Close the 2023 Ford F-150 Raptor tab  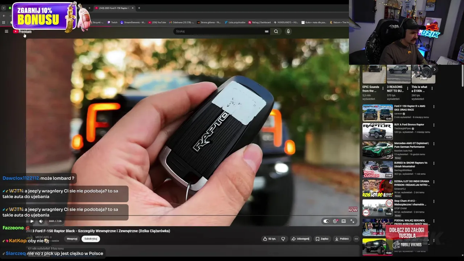click(133, 8)
